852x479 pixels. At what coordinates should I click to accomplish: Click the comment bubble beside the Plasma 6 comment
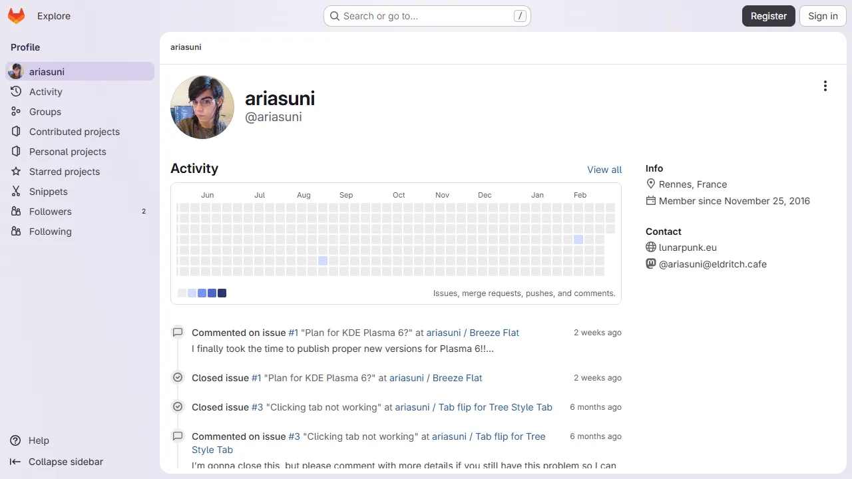178,331
